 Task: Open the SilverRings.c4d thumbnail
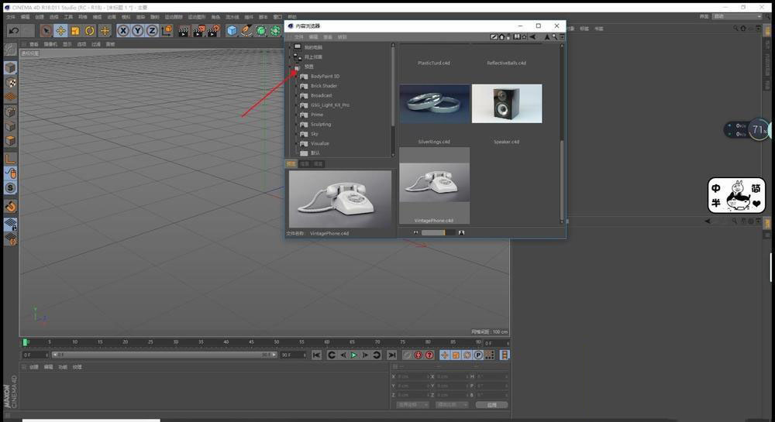435,104
